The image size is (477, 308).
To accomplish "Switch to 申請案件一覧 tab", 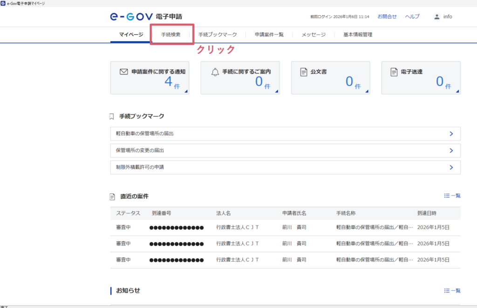I will click(269, 35).
